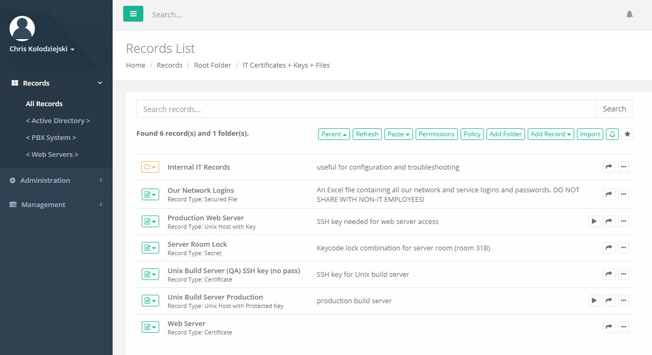The width and height of the screenshot is (652, 355).
Task: Expand the Paste dropdown button
Action: coord(399,134)
